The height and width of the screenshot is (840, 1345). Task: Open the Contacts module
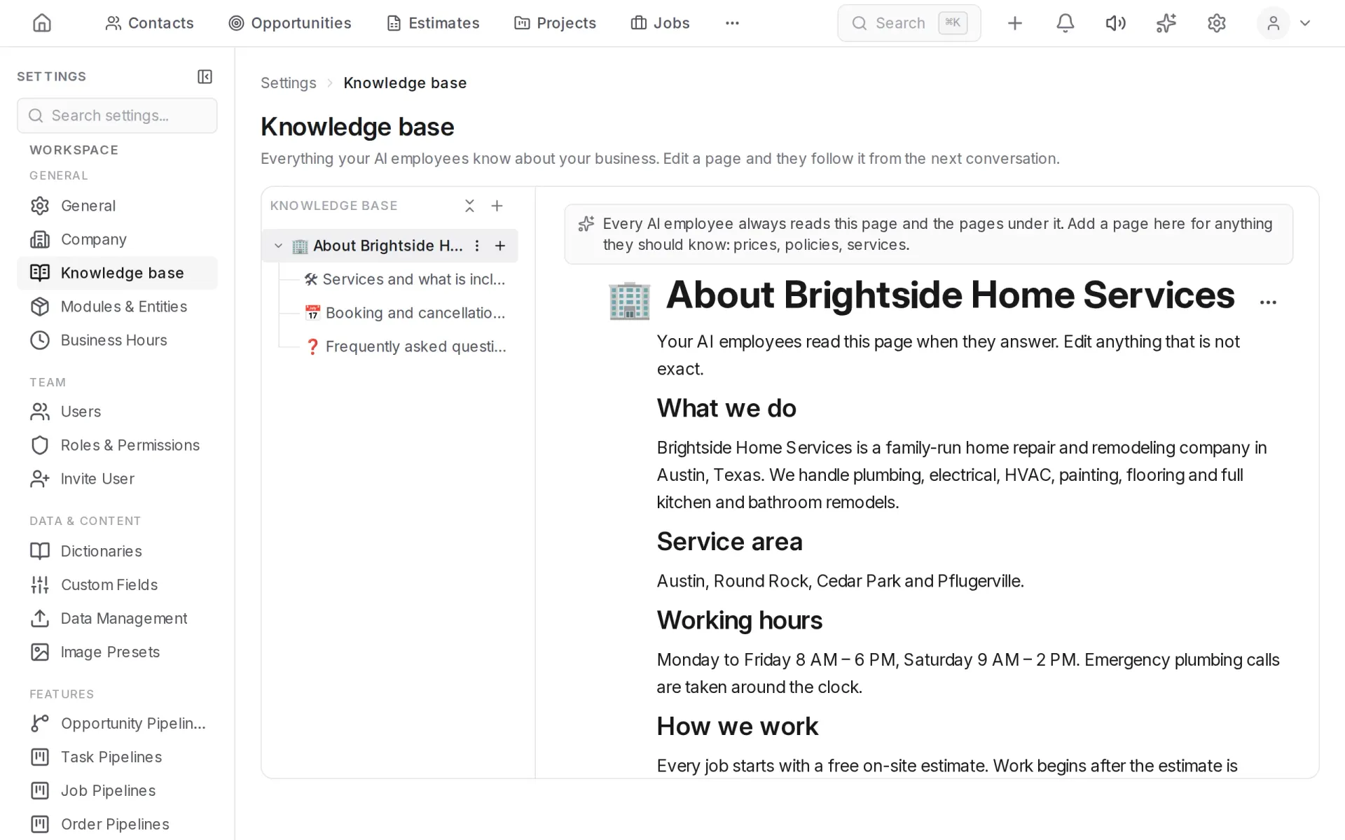click(x=149, y=23)
